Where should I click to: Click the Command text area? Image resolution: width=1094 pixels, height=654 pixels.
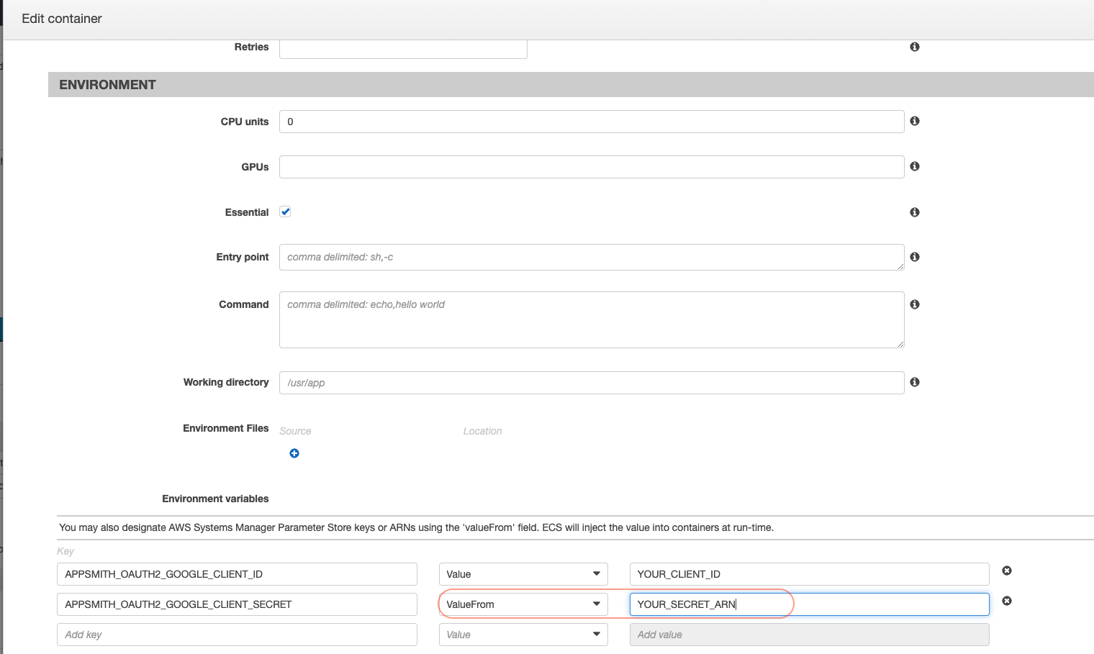pyautogui.click(x=592, y=319)
